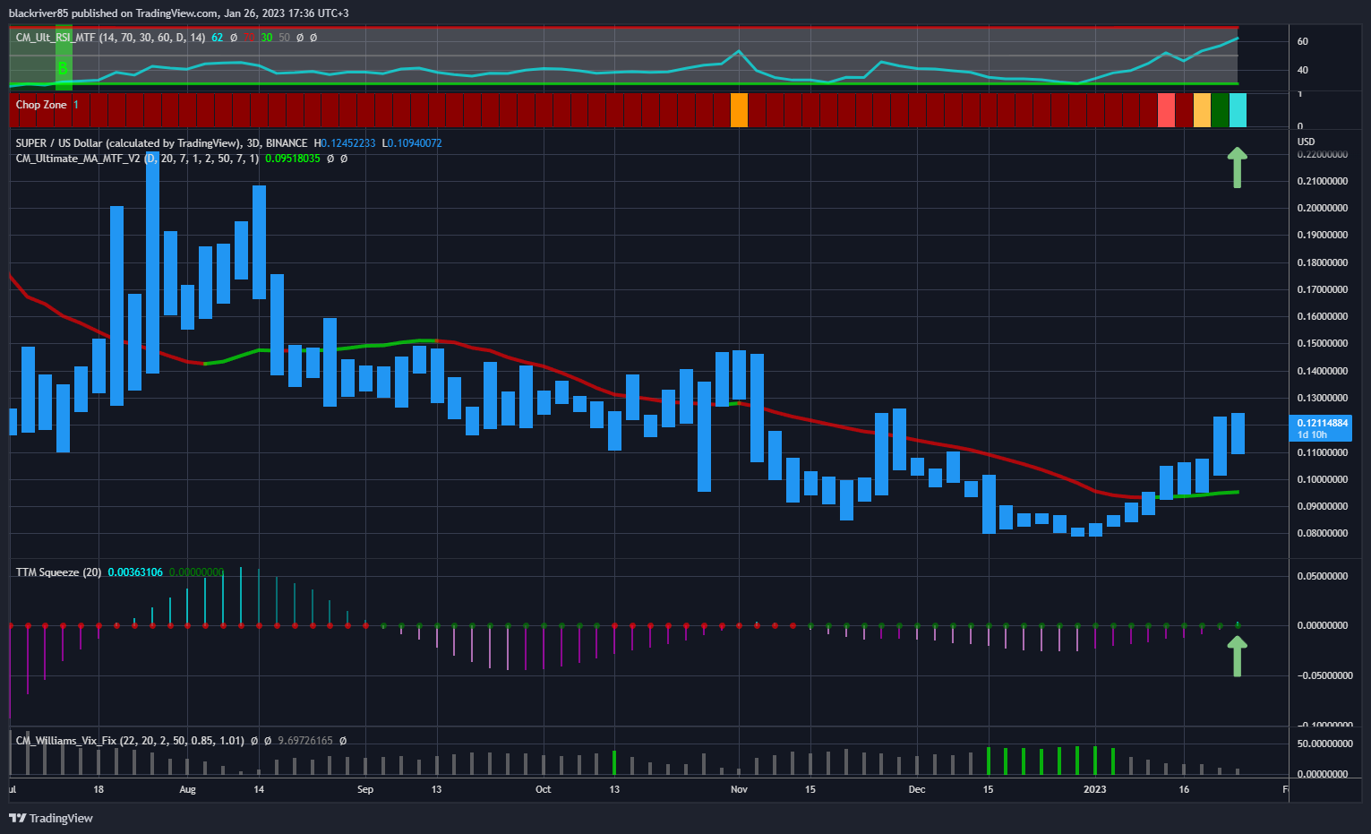
Task: Click the 50.00000000 Vix Fix axis label
Action: 1324,744
